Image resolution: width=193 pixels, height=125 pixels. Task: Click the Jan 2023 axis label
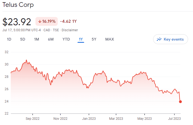(x=89, y=119)
